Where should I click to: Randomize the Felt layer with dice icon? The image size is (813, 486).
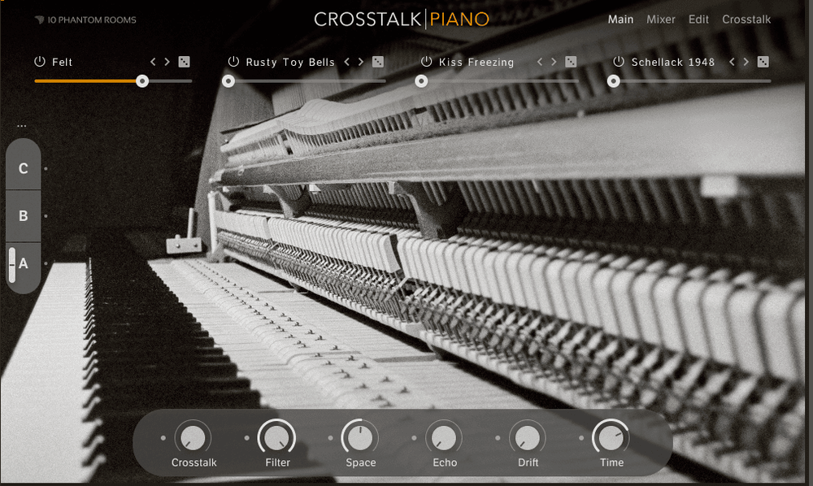click(x=185, y=62)
